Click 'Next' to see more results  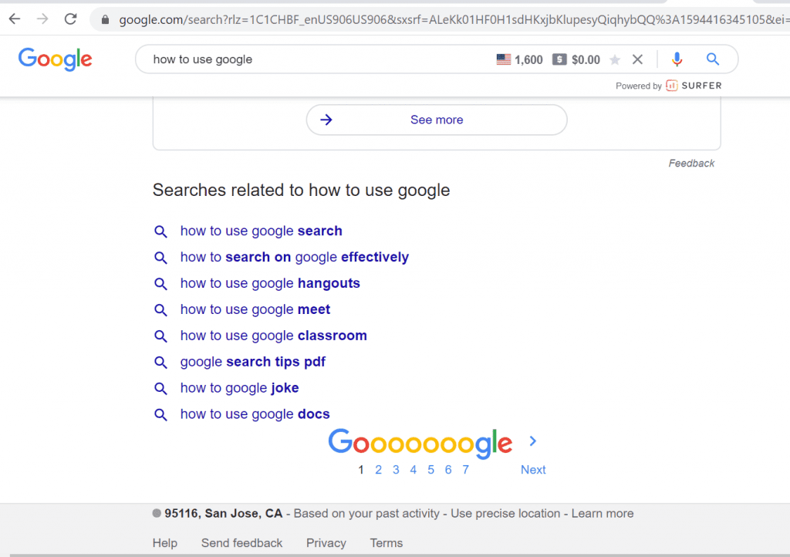click(x=533, y=469)
